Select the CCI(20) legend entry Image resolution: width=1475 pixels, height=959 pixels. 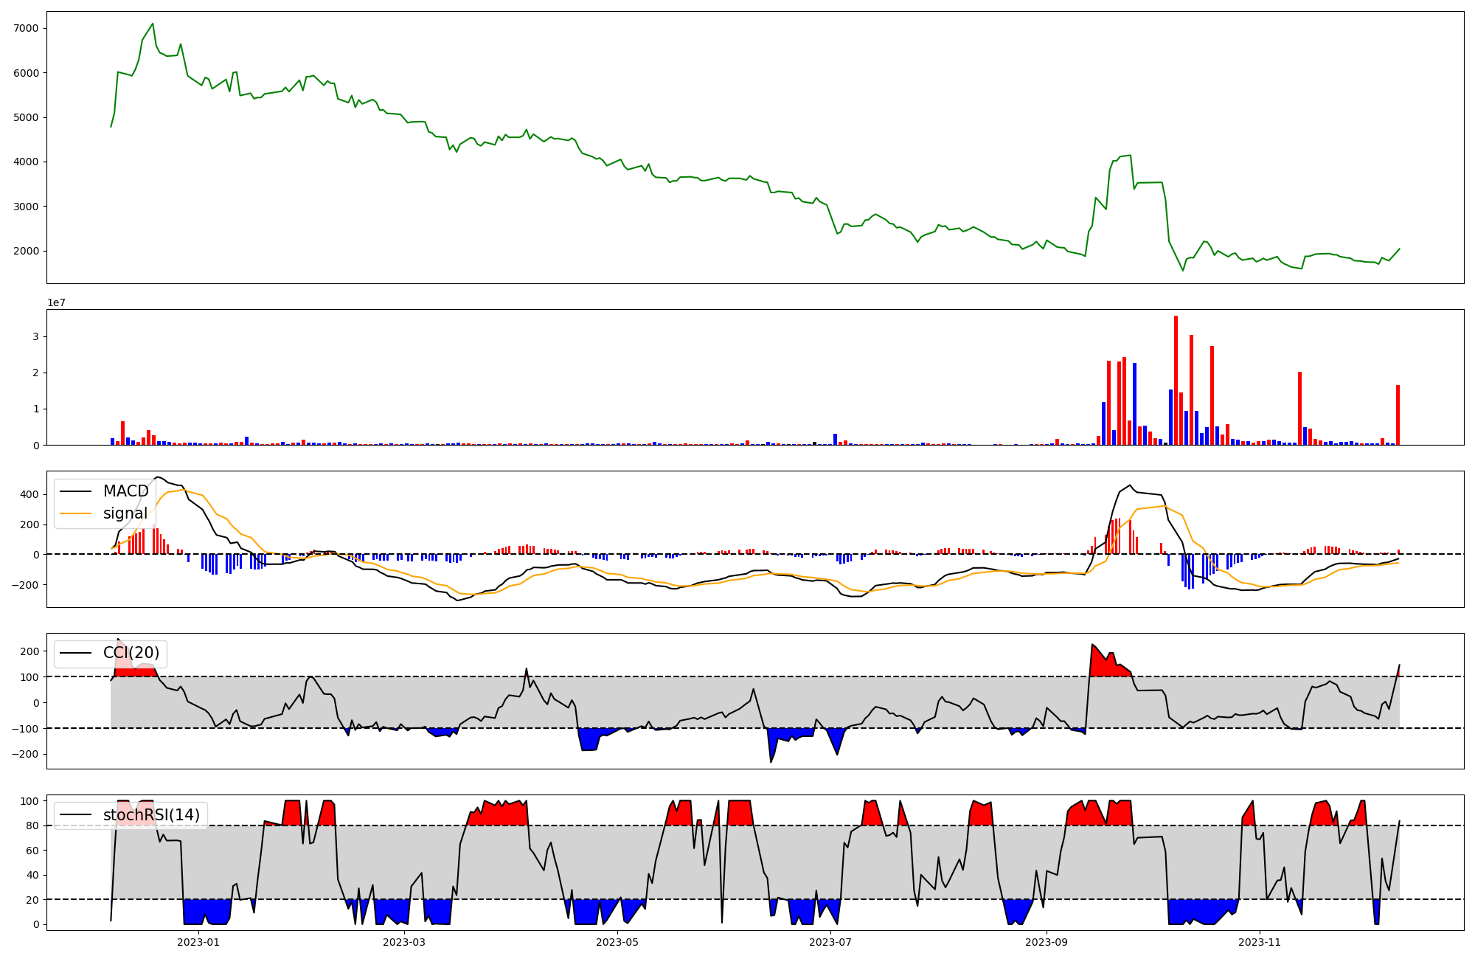131,653
